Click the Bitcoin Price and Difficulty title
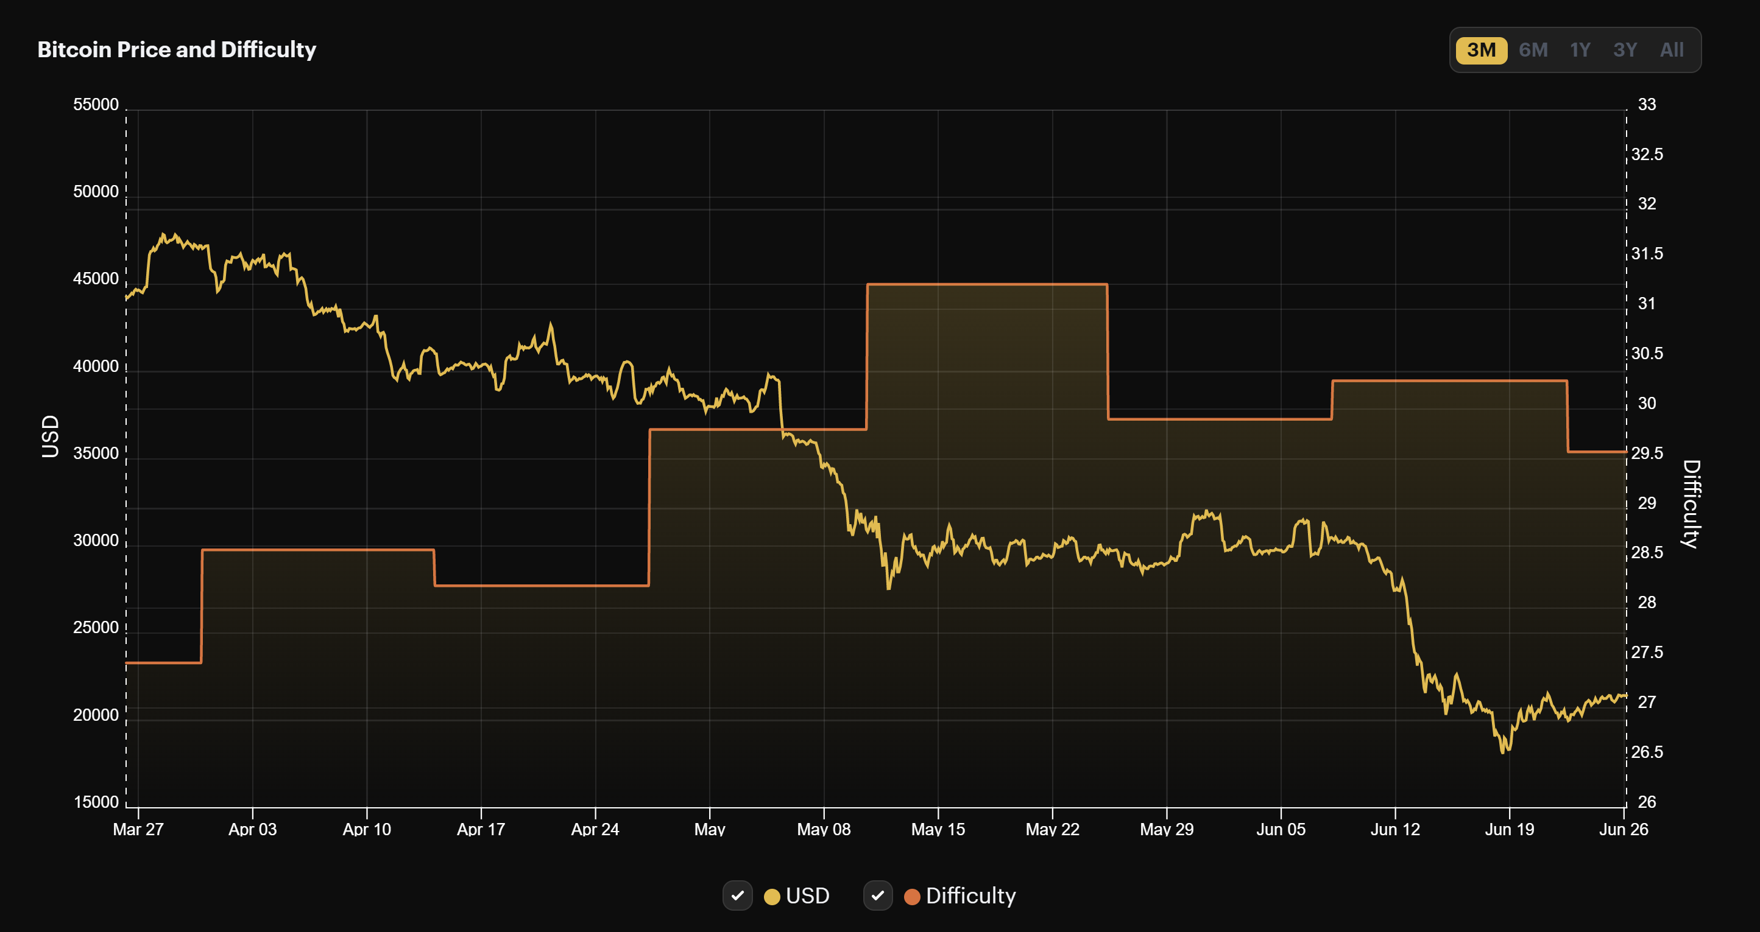This screenshot has width=1760, height=932. pyautogui.click(x=177, y=49)
